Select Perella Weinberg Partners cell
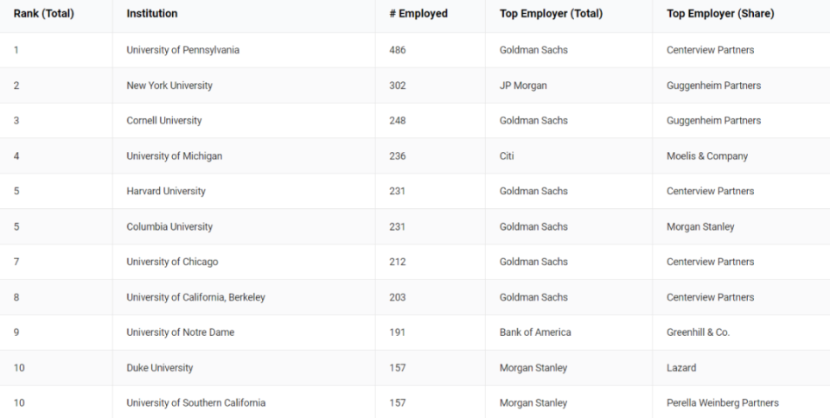The image size is (830, 418). (x=723, y=402)
